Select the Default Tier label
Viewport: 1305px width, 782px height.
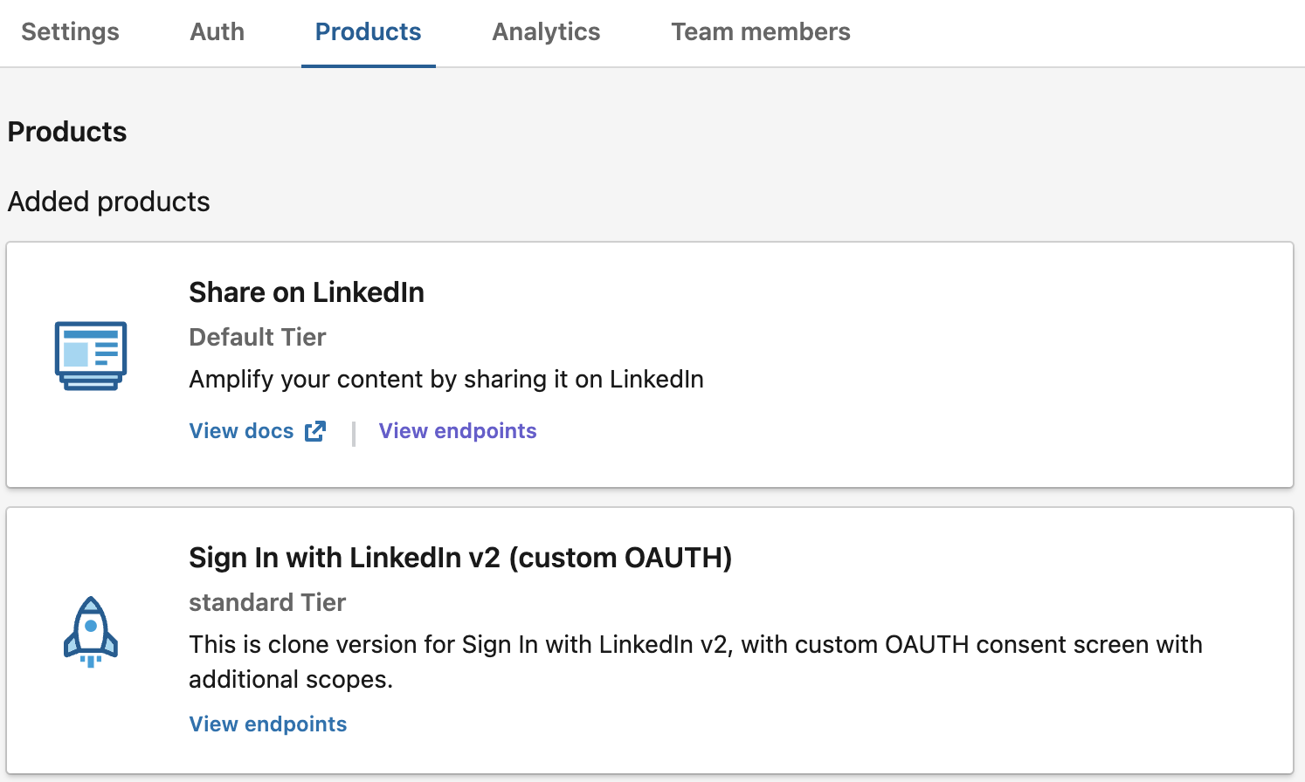[x=258, y=337]
